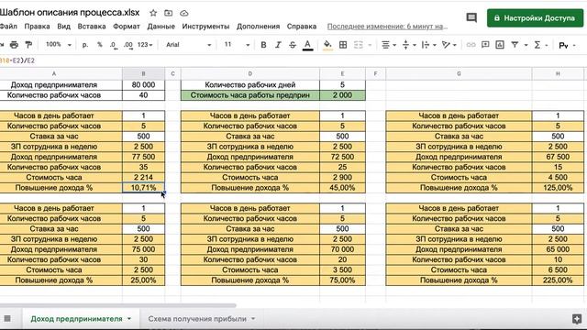
Task: Open text rotation options
Action: (x=449, y=45)
